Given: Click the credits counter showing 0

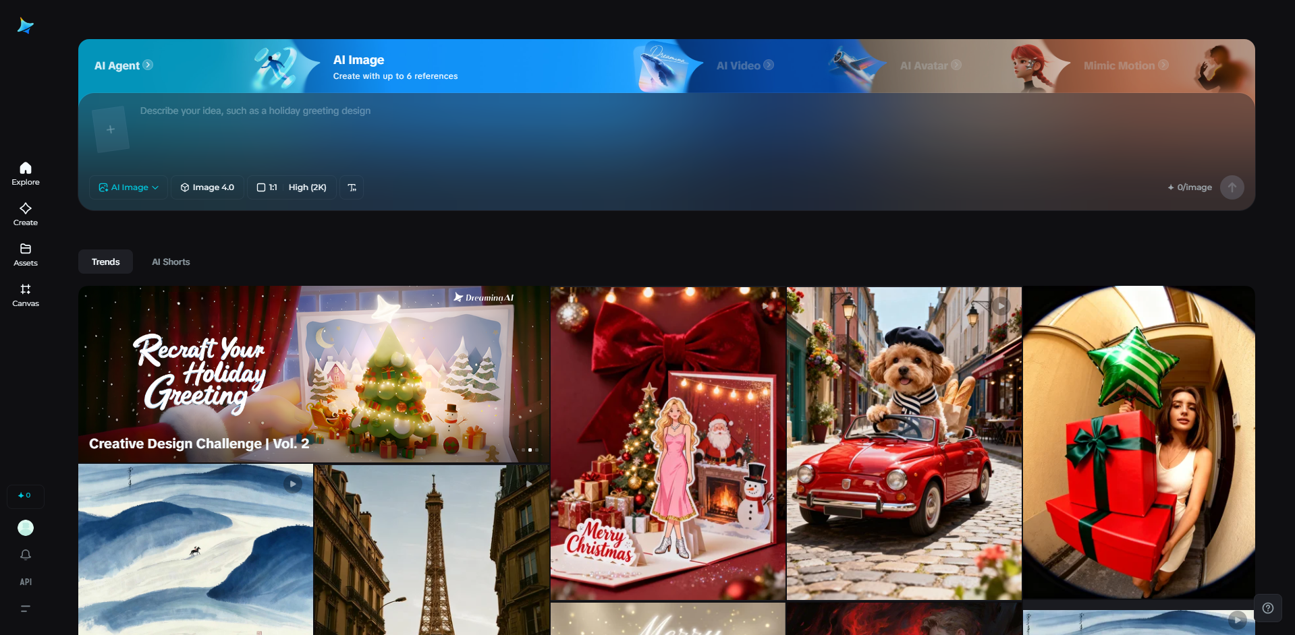Looking at the screenshot, I should [25, 495].
